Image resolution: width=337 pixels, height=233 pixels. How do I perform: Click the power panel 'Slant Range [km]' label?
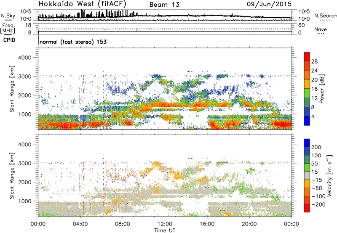[12, 89]
